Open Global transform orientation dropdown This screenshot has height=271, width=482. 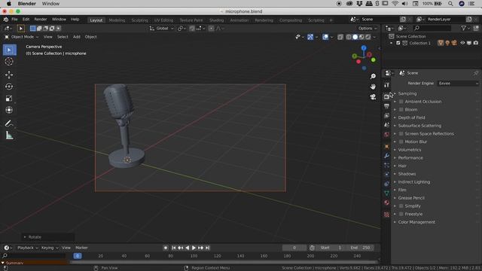[x=162, y=29]
